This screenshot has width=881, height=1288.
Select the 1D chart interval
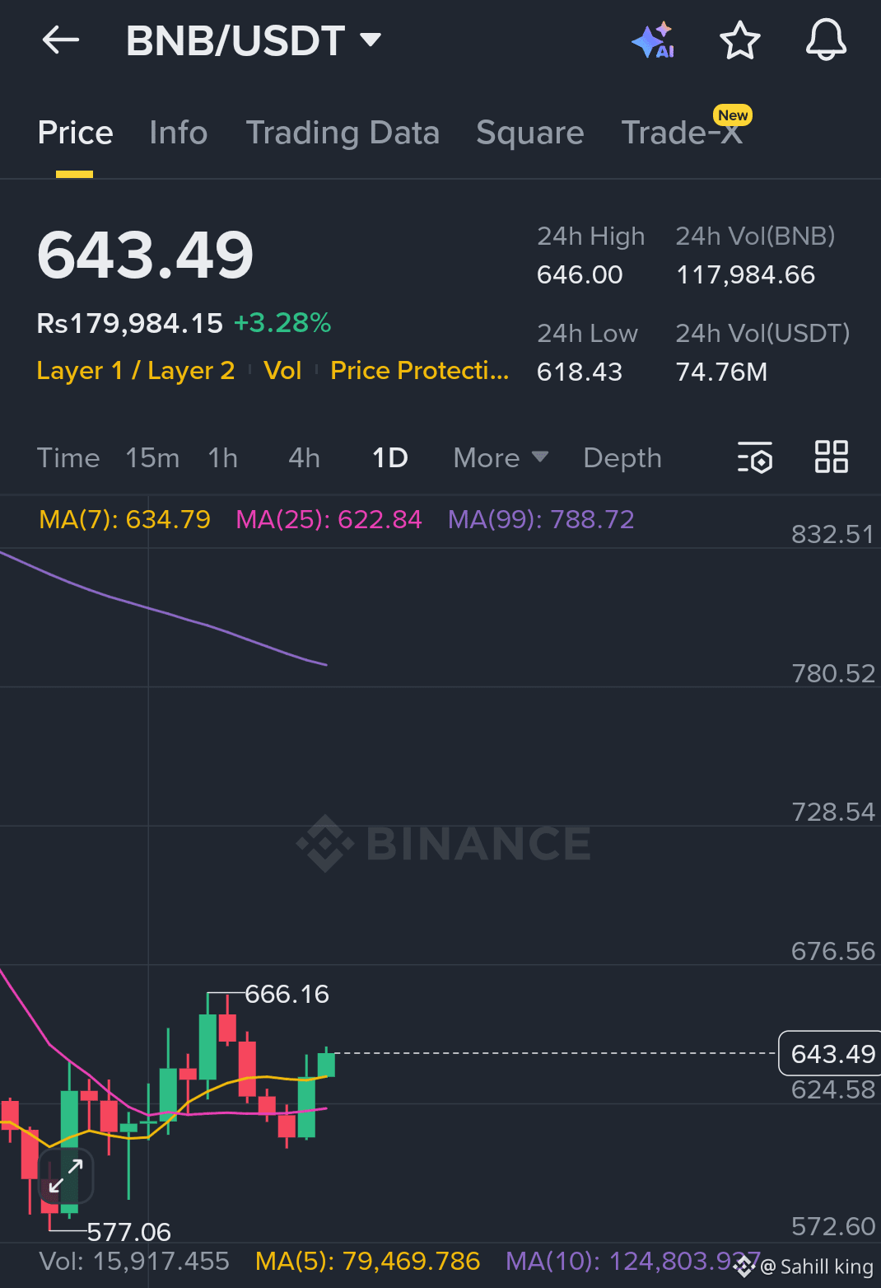coord(389,458)
